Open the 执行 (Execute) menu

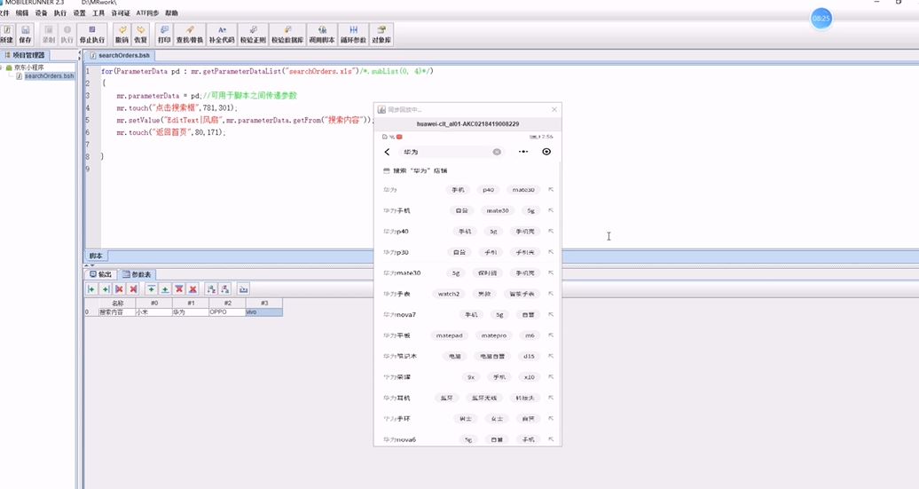pyautogui.click(x=59, y=13)
